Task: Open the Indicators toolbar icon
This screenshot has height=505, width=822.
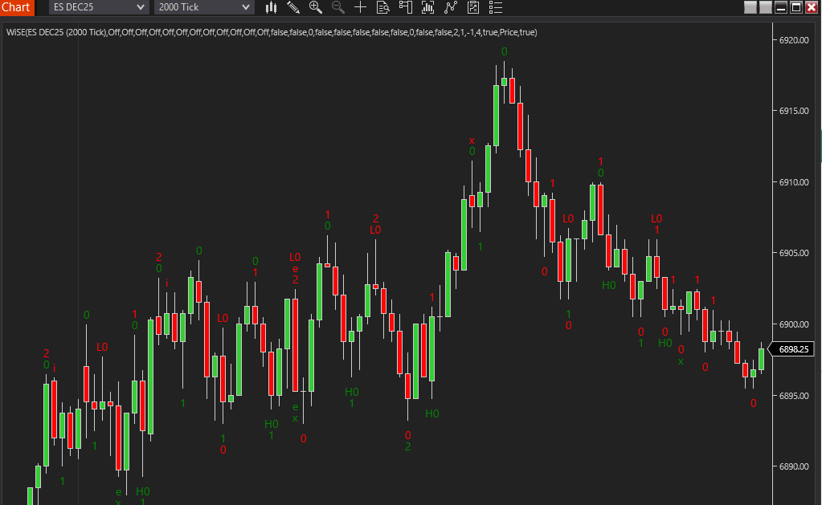Action: [428, 7]
